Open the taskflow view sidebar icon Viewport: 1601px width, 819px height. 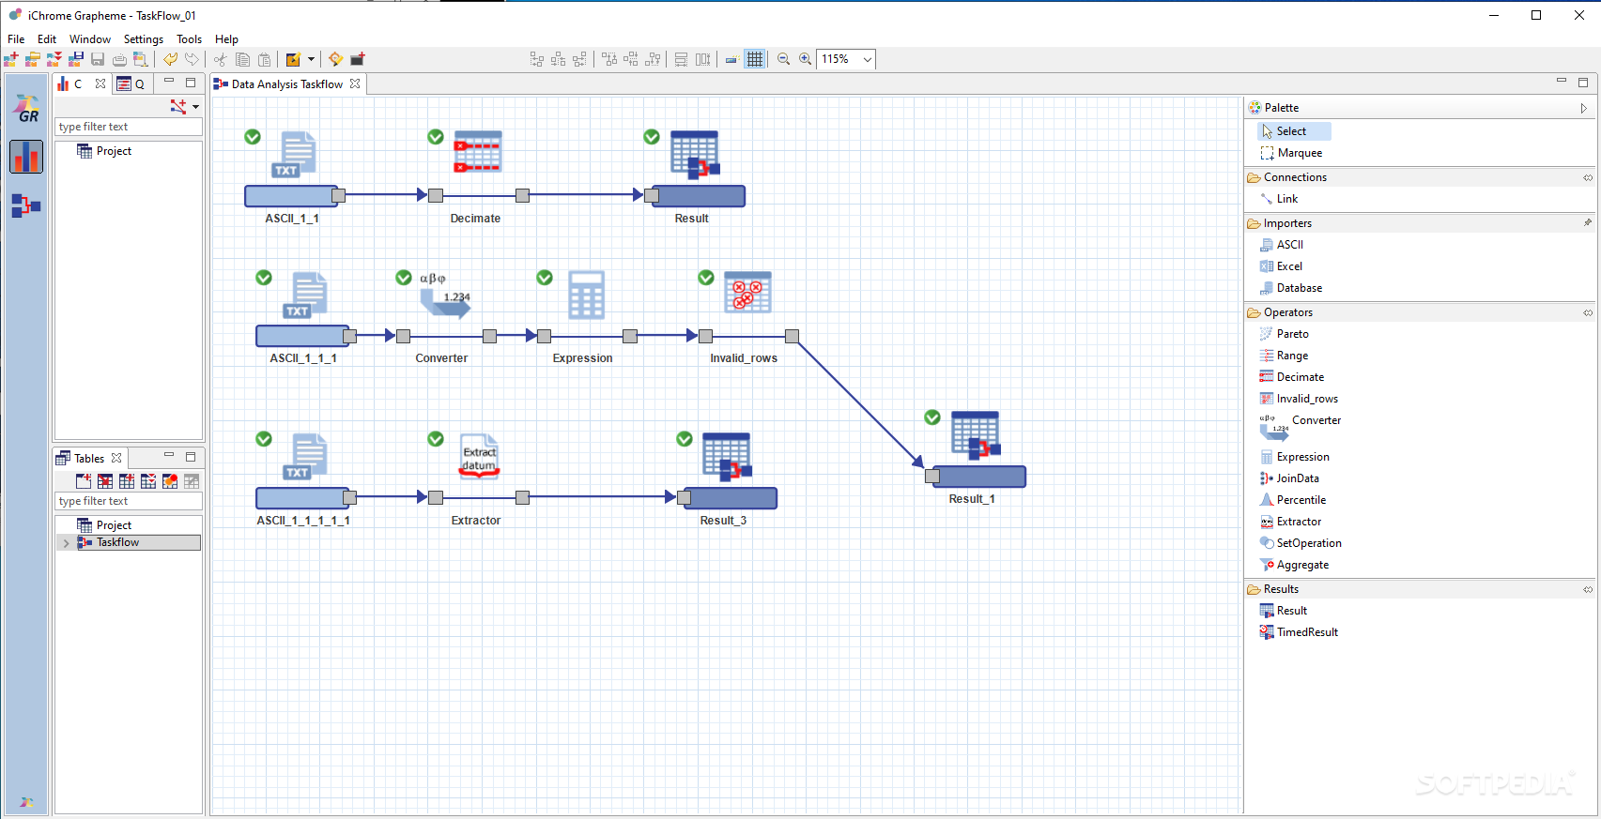tap(26, 205)
